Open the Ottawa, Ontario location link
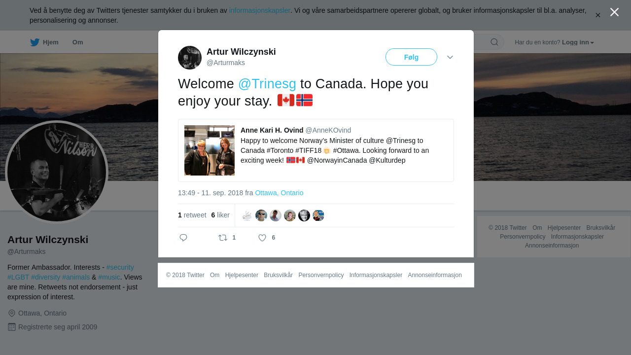The width and height of the screenshot is (631, 355). (x=279, y=193)
